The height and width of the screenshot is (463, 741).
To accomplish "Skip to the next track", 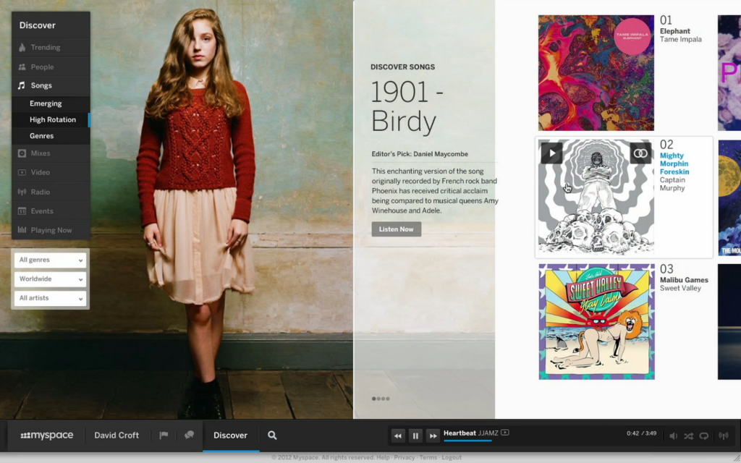I will click(433, 436).
